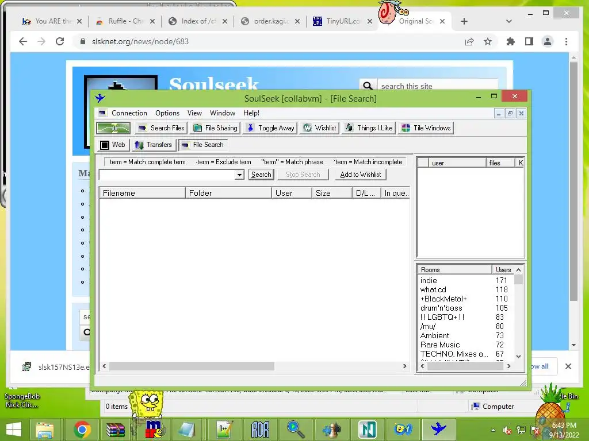The height and width of the screenshot is (441, 589).
Task: Open the Connection menu
Action: 129,113
